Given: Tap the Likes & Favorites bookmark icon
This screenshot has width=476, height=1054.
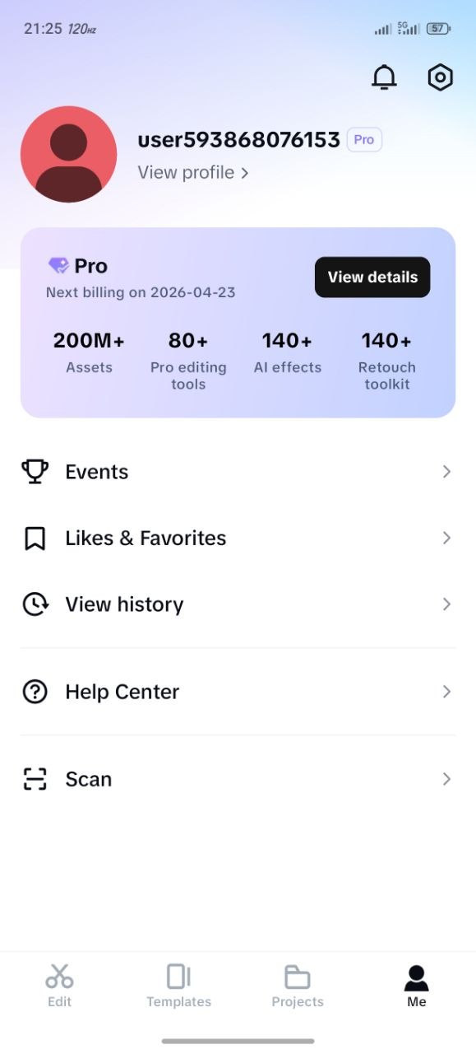Looking at the screenshot, I should [x=35, y=539].
